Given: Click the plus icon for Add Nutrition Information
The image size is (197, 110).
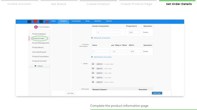Looking at the screenshot, I should (92, 57).
